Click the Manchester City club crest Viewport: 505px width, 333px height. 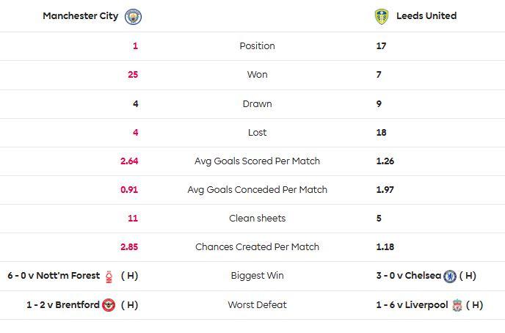coord(134,16)
